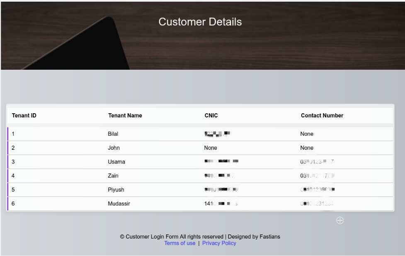This screenshot has width=405, height=256.
Task: Click the Tenant ID column header
Action: click(x=24, y=116)
